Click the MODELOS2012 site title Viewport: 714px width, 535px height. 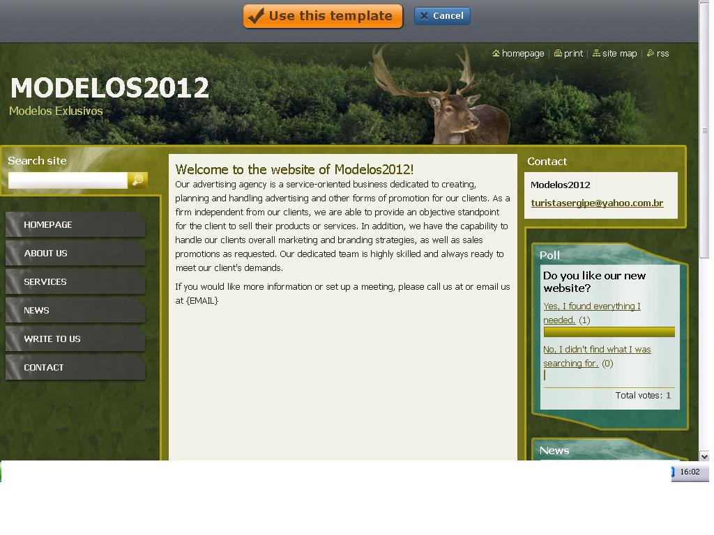pyautogui.click(x=109, y=88)
